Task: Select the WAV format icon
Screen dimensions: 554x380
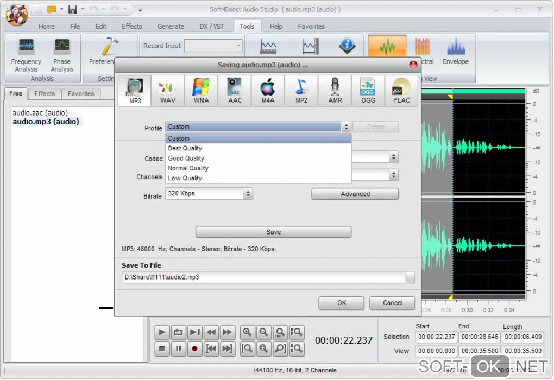Action: 168,91
